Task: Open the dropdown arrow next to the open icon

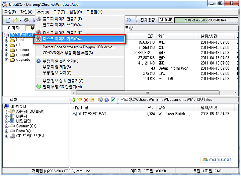Action: click(x=20, y=20)
